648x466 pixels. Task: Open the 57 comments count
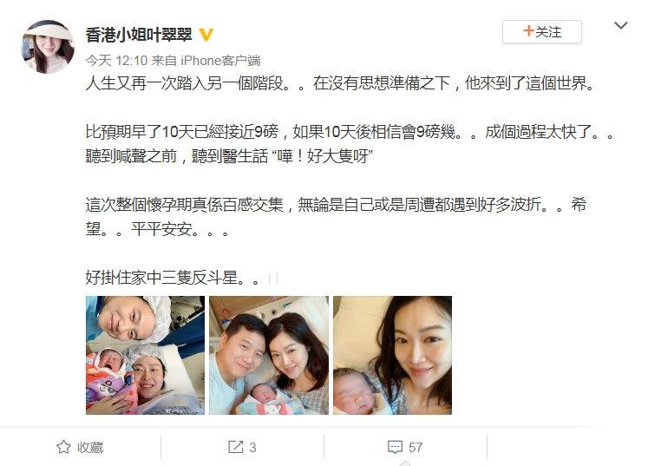(416, 448)
